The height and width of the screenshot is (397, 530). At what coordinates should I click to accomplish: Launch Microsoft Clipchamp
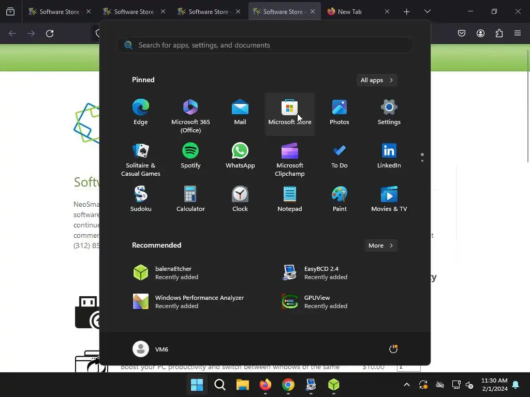(290, 159)
